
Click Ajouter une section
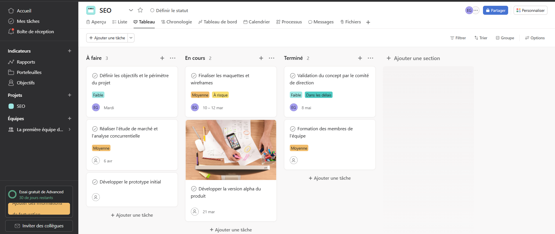point(413,58)
